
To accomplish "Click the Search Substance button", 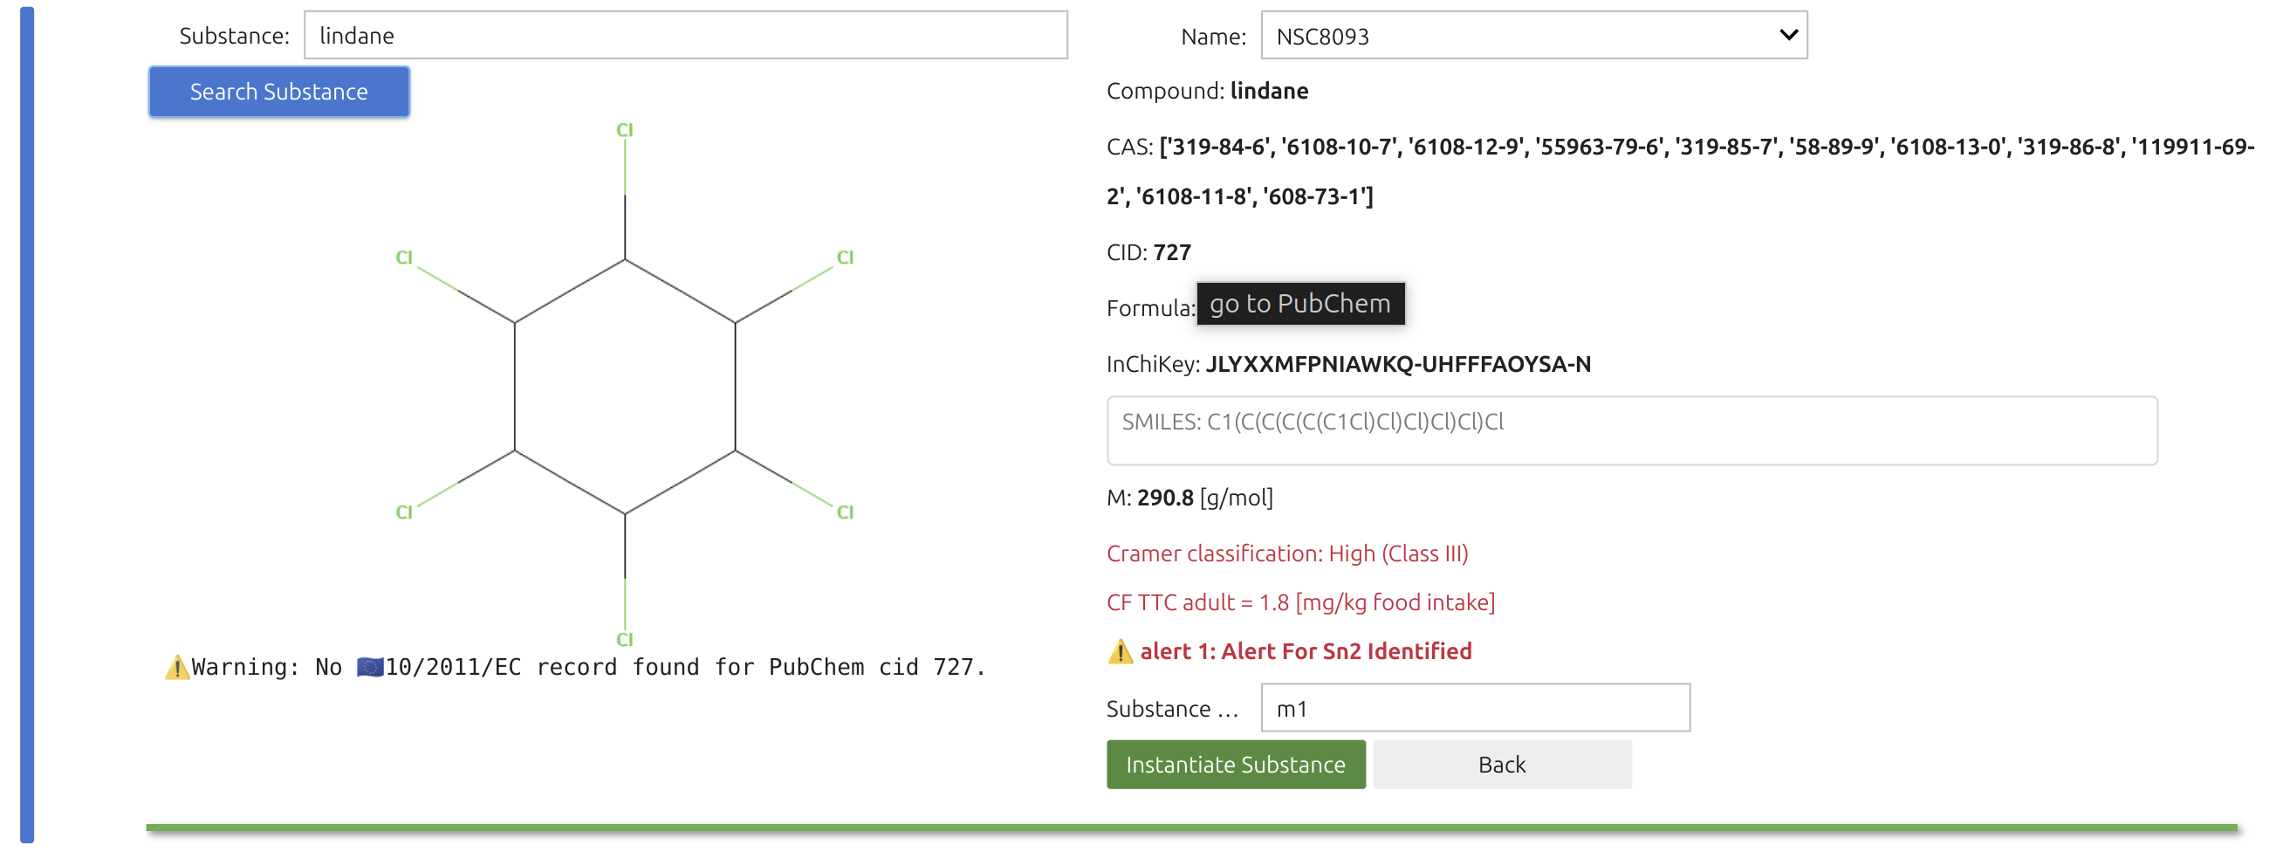I will click(278, 92).
